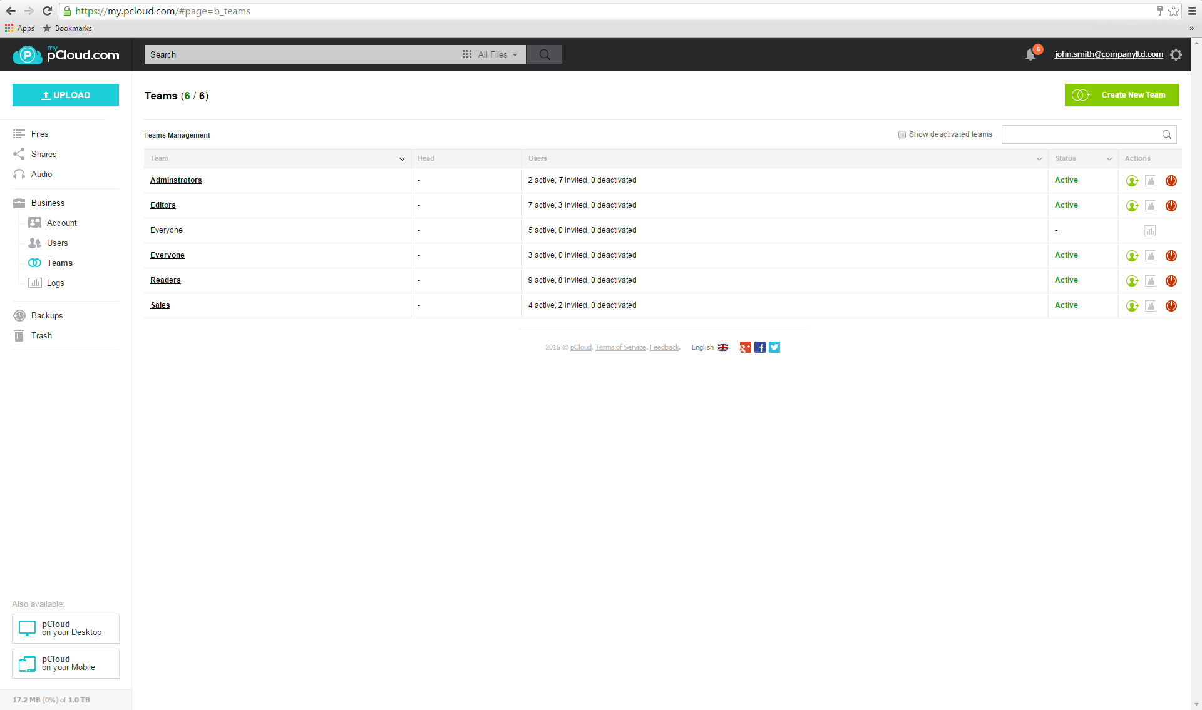Open settings gear next to account email
This screenshot has height=710, width=1202.
point(1176,55)
